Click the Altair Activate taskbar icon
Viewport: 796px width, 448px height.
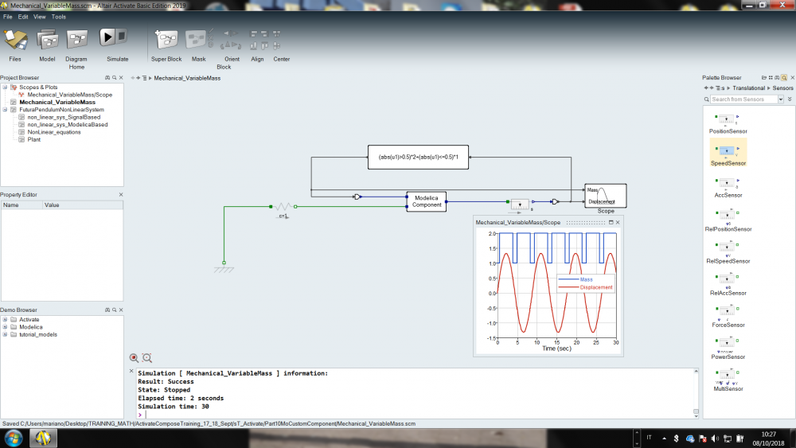43,438
